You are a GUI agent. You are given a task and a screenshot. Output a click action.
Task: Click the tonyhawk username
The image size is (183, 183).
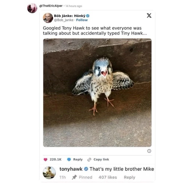(x=71, y=169)
